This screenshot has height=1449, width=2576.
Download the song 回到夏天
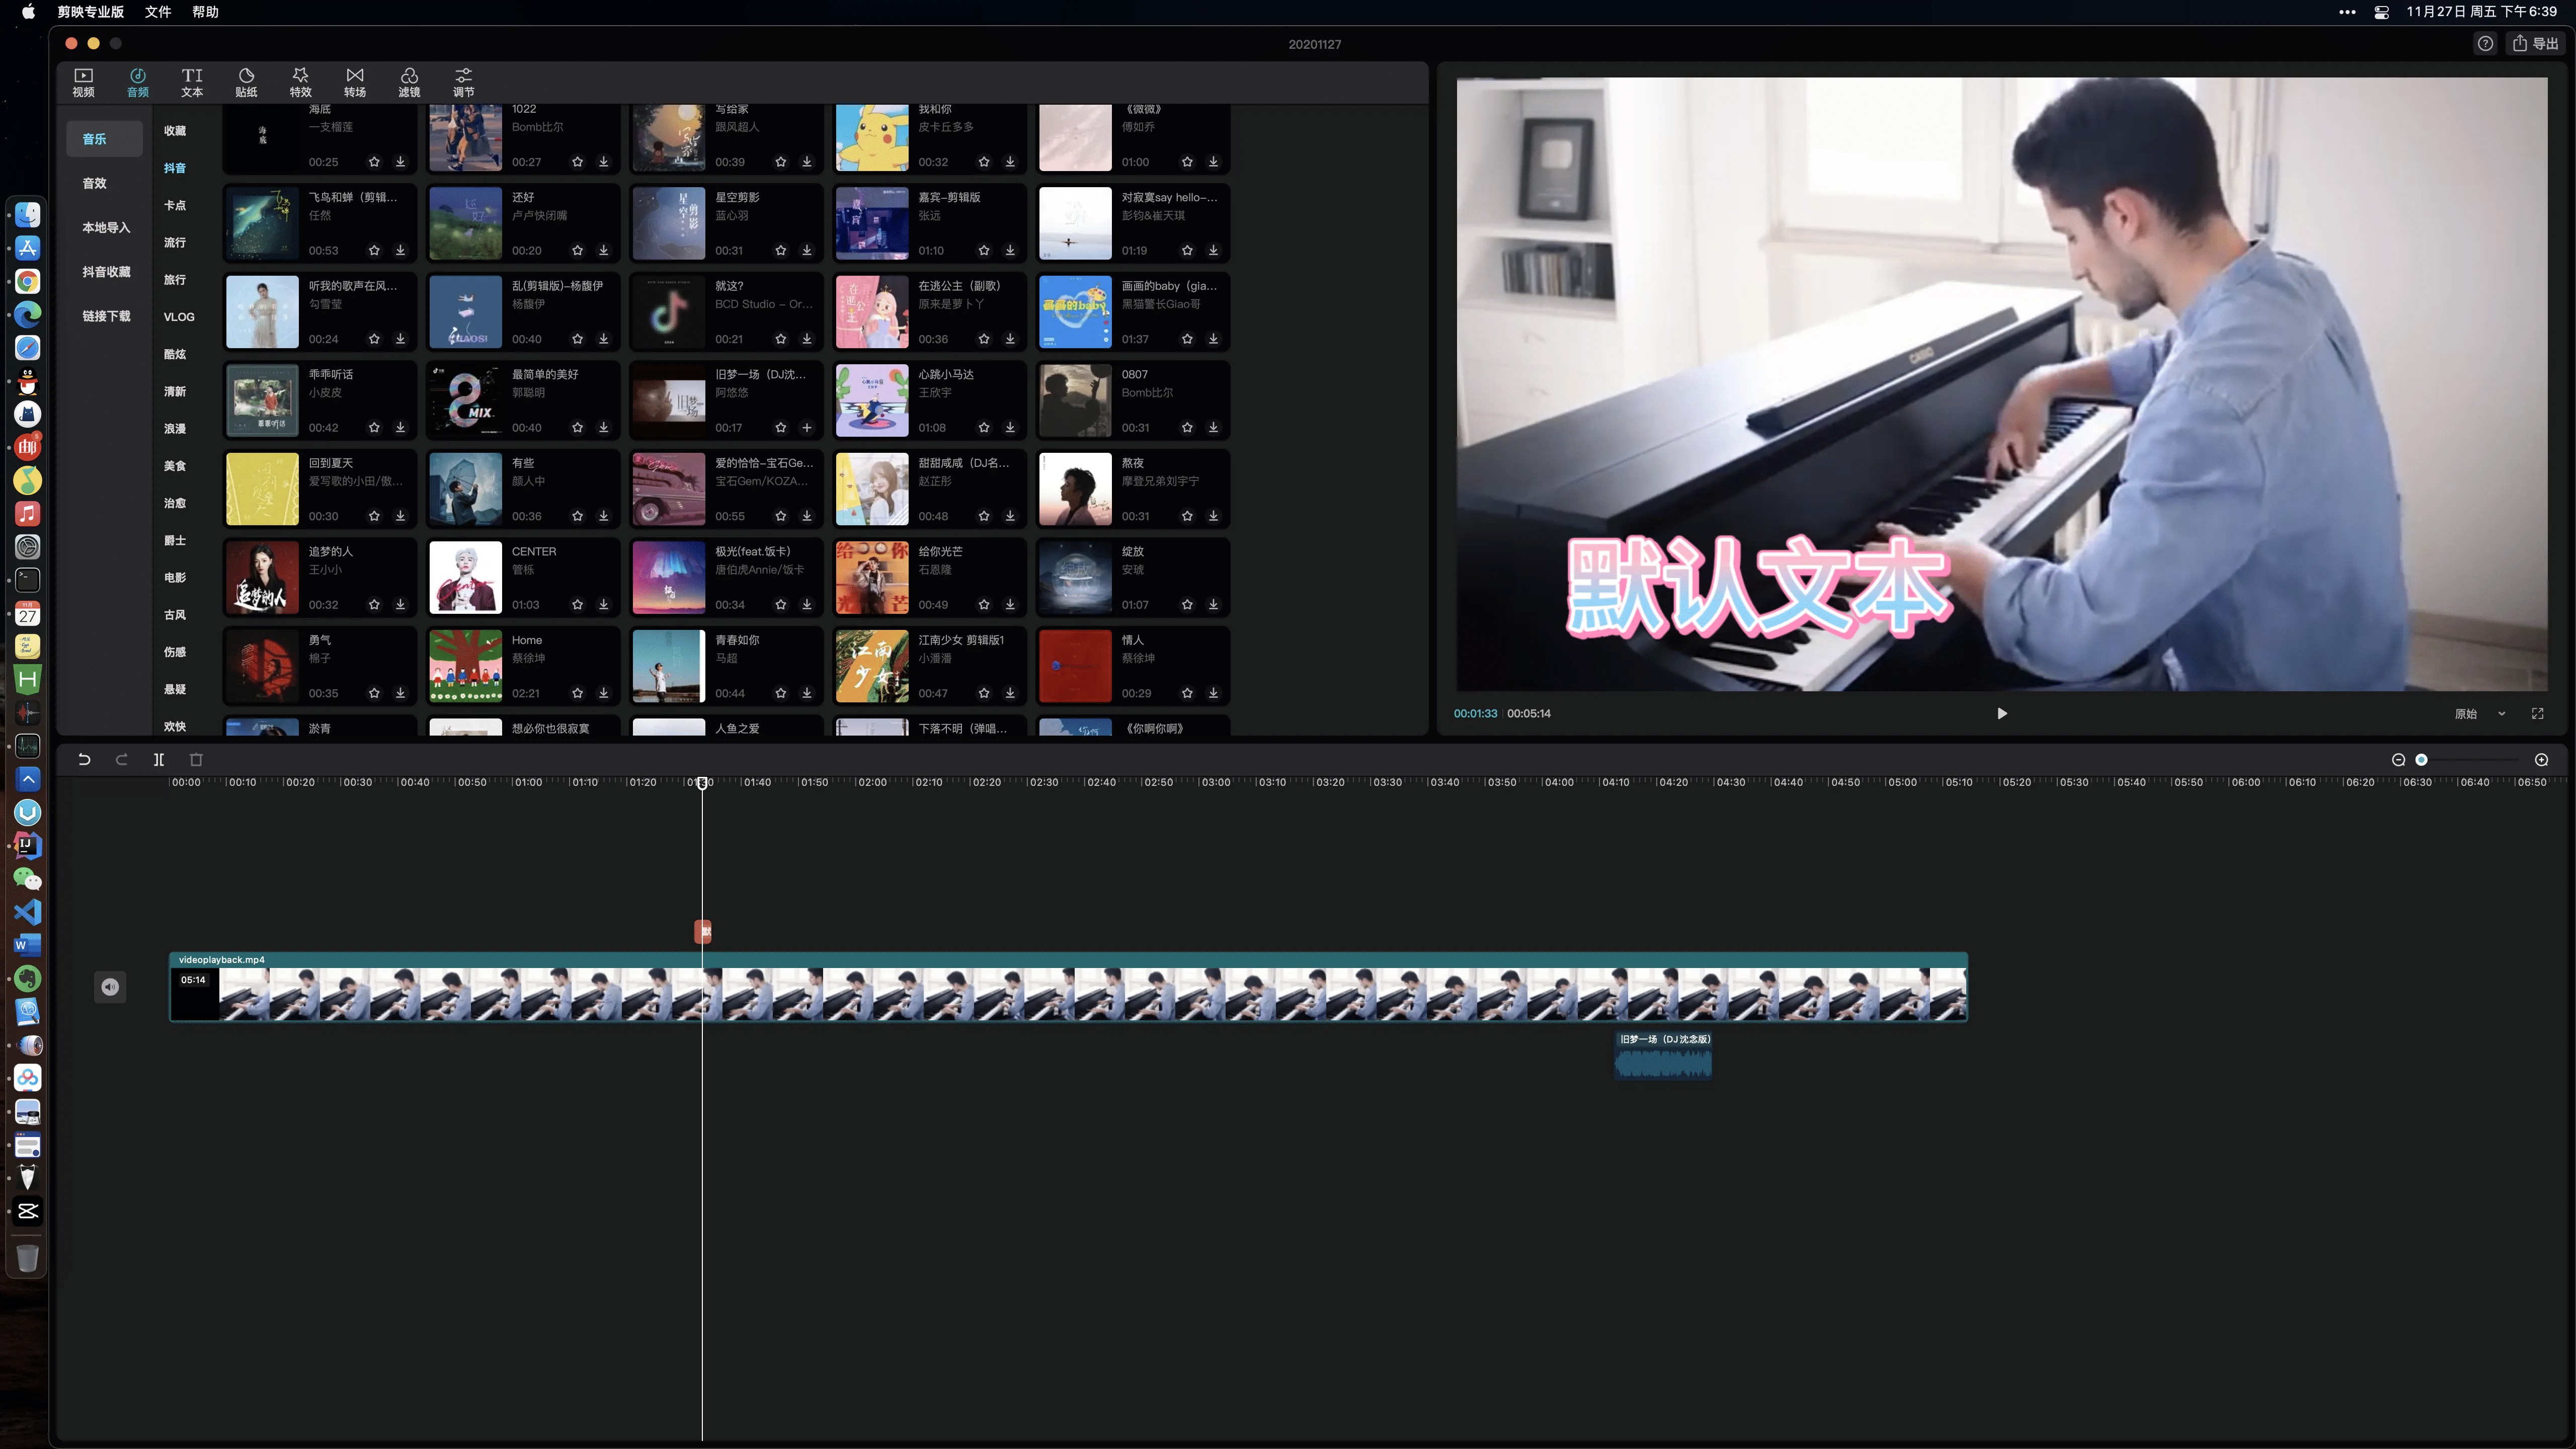[400, 516]
